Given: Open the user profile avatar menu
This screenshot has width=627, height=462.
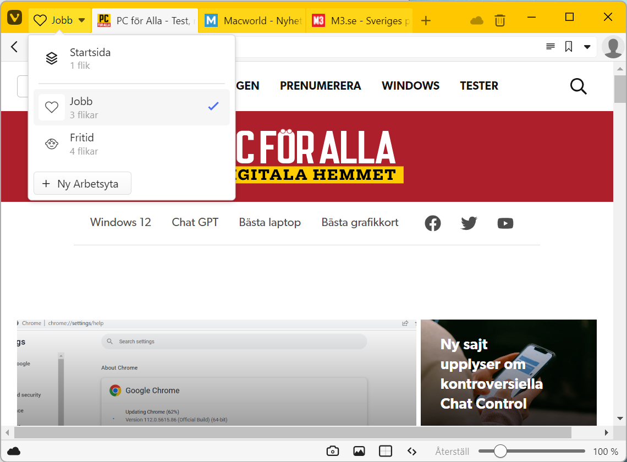Looking at the screenshot, I should 613,47.
